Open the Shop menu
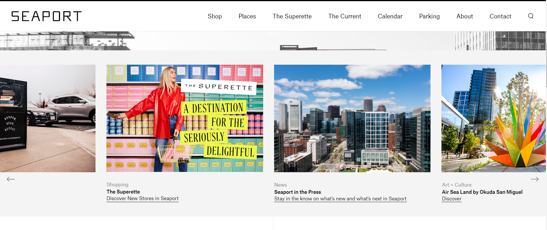The width and height of the screenshot is (547, 230). tap(215, 16)
